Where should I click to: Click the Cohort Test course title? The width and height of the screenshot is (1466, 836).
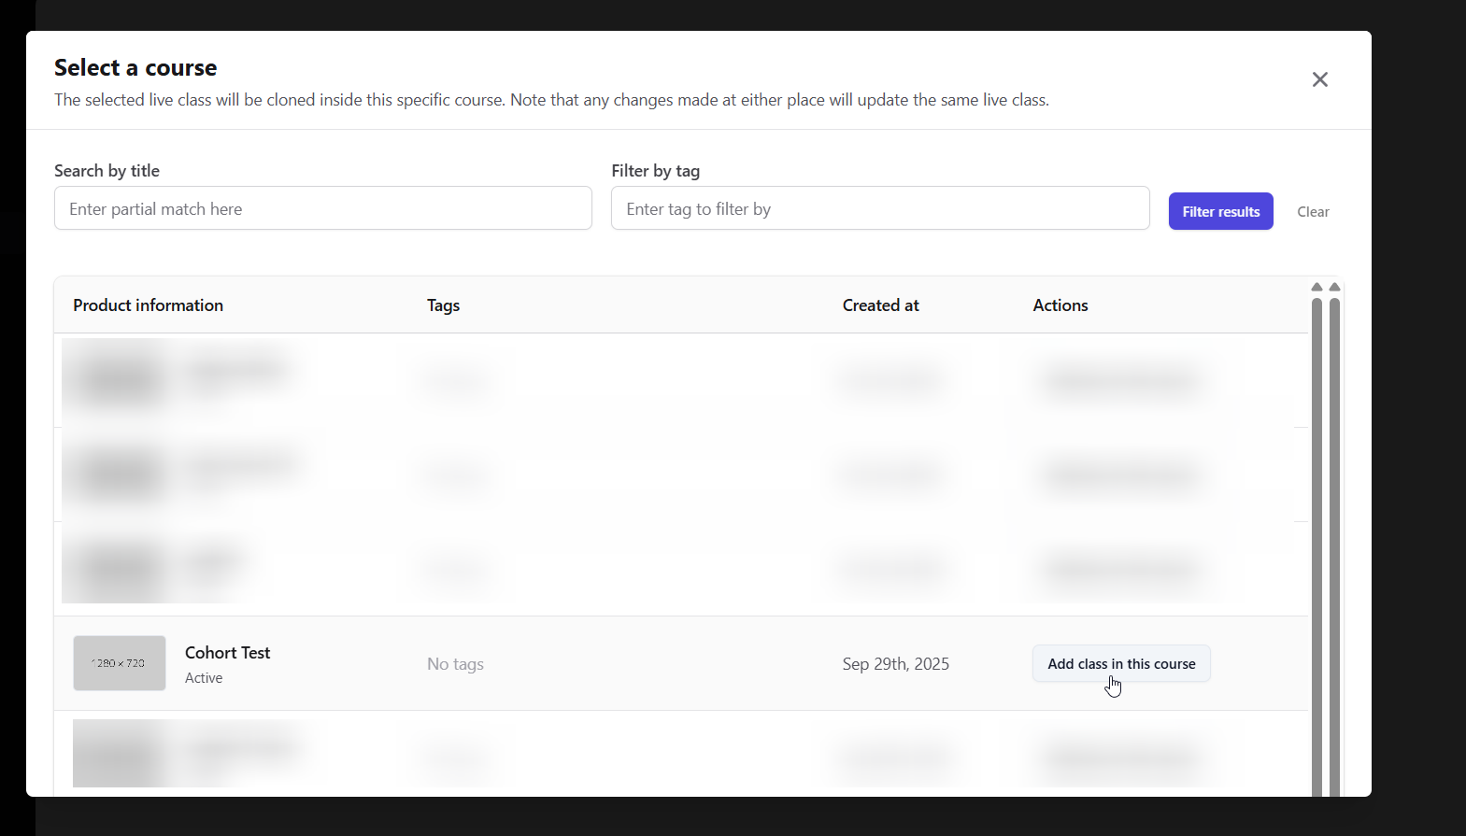(x=227, y=653)
